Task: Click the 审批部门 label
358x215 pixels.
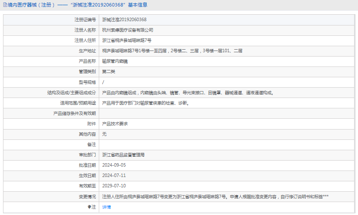Action: 88,155
